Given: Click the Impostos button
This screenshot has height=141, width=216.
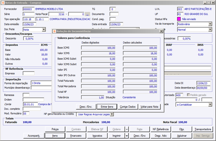Looking at the screenshot, I should [97, 136].
